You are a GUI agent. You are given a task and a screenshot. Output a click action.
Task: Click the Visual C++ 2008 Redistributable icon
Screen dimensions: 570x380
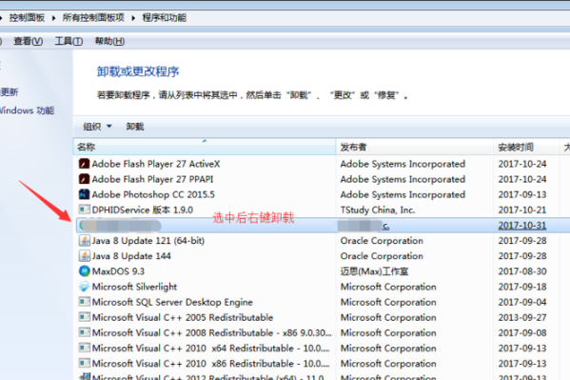[85, 332]
